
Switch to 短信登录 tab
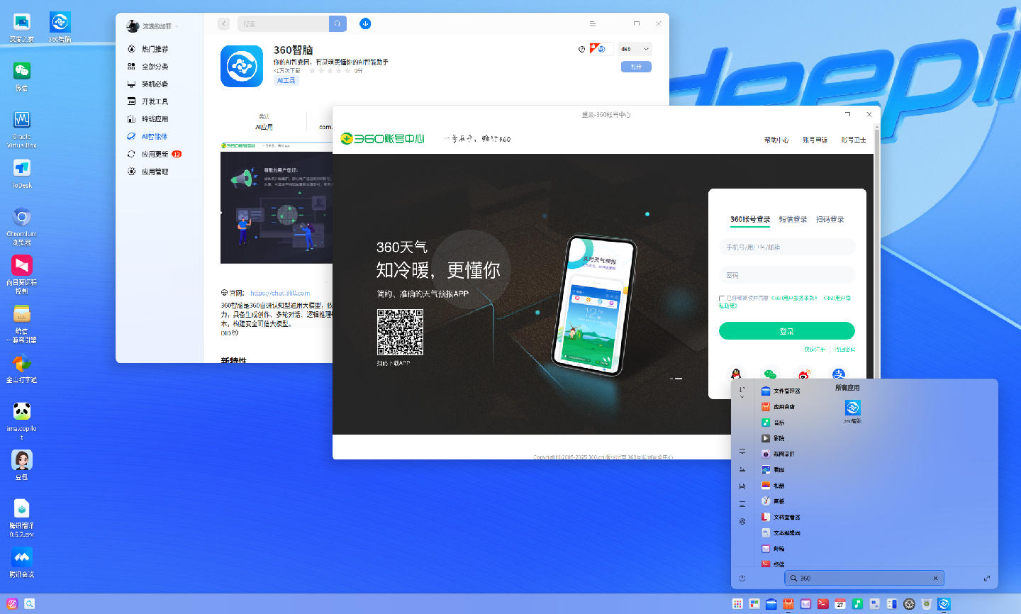[793, 219]
